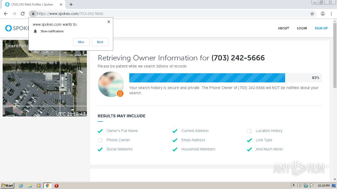The width and height of the screenshot is (337, 189).
Task: Open the SIGN UP page
Action: pyautogui.click(x=321, y=28)
